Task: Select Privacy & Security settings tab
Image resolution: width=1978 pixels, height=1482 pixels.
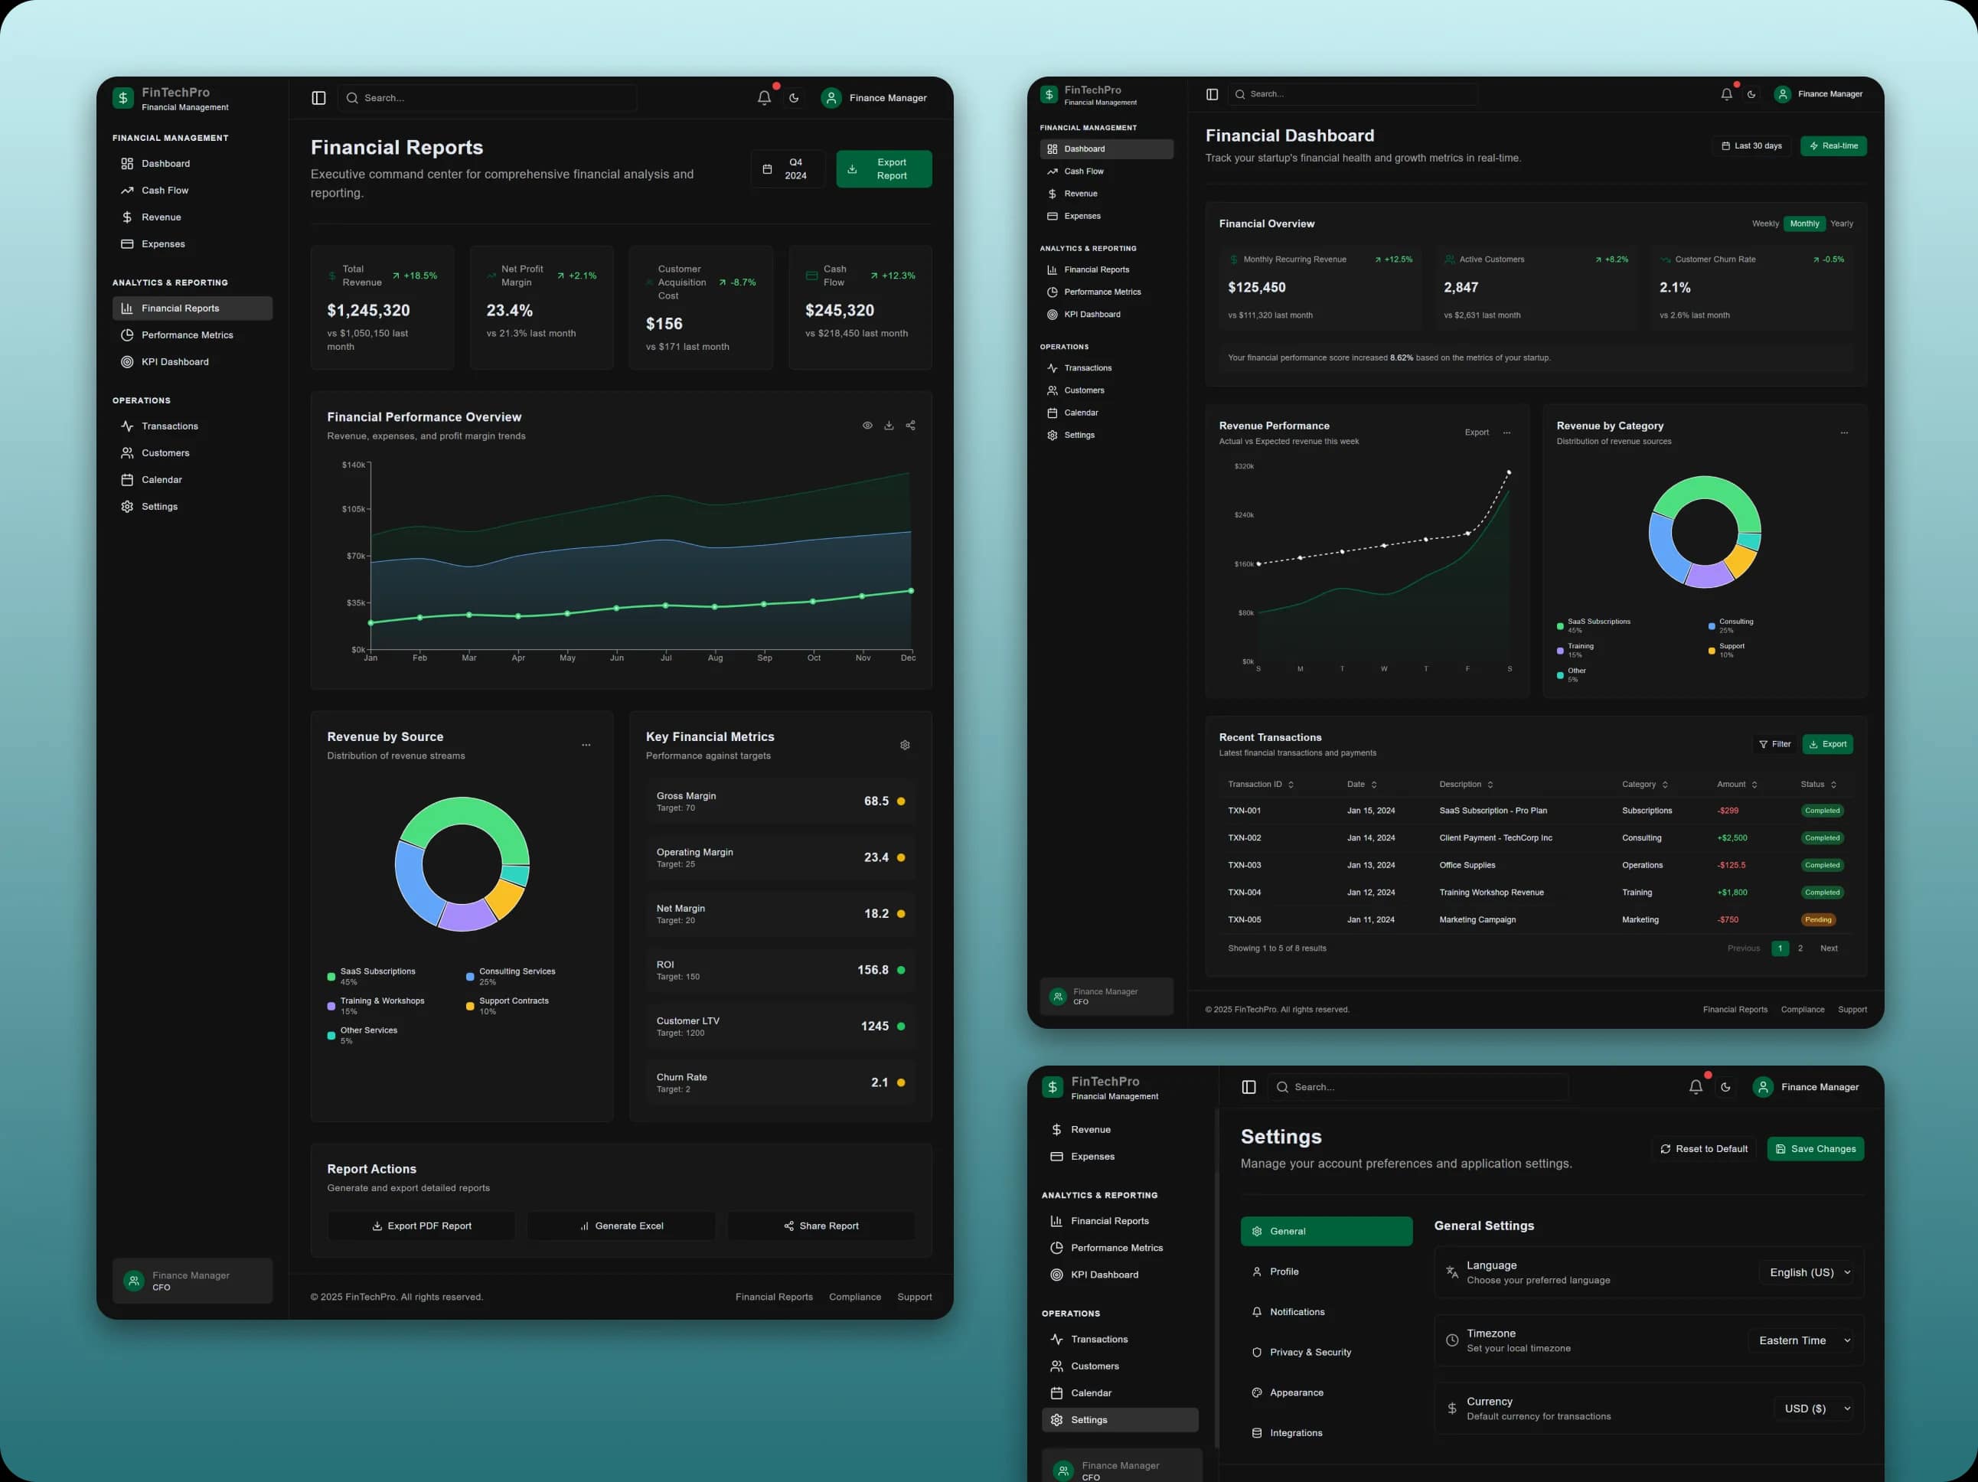Action: pyautogui.click(x=1326, y=1353)
